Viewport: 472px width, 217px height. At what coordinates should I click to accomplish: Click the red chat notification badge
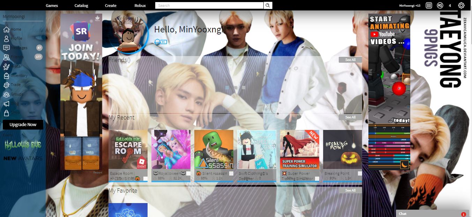coord(463,214)
